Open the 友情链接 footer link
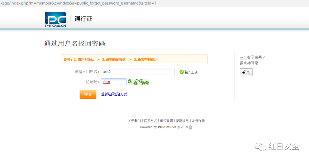 pyautogui.click(x=198, y=121)
